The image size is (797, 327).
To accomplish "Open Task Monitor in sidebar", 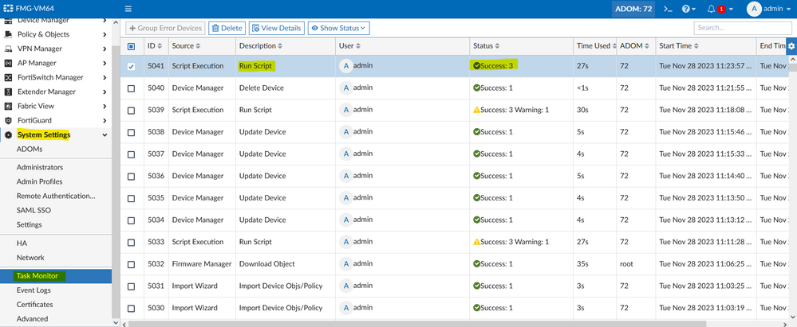I will (x=41, y=276).
